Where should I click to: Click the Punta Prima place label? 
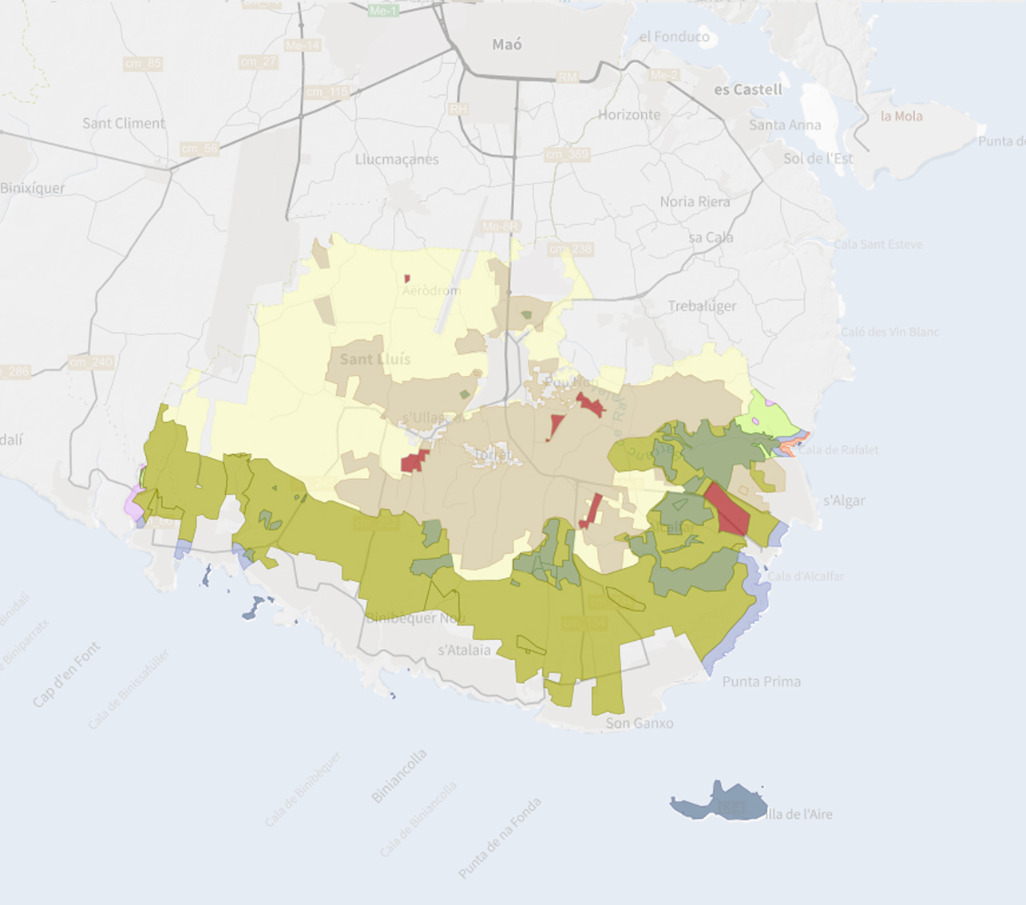[761, 682]
